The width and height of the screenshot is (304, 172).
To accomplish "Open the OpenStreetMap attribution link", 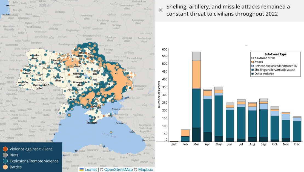I will pos(118,170).
